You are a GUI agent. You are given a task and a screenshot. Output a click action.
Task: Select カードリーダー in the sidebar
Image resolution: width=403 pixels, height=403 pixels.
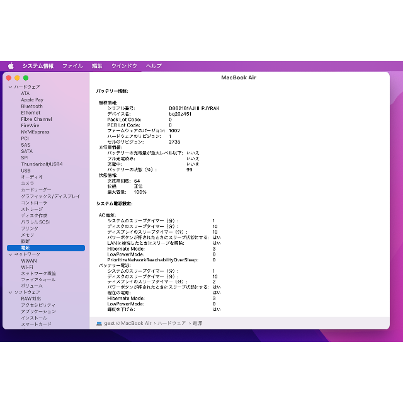(37, 190)
